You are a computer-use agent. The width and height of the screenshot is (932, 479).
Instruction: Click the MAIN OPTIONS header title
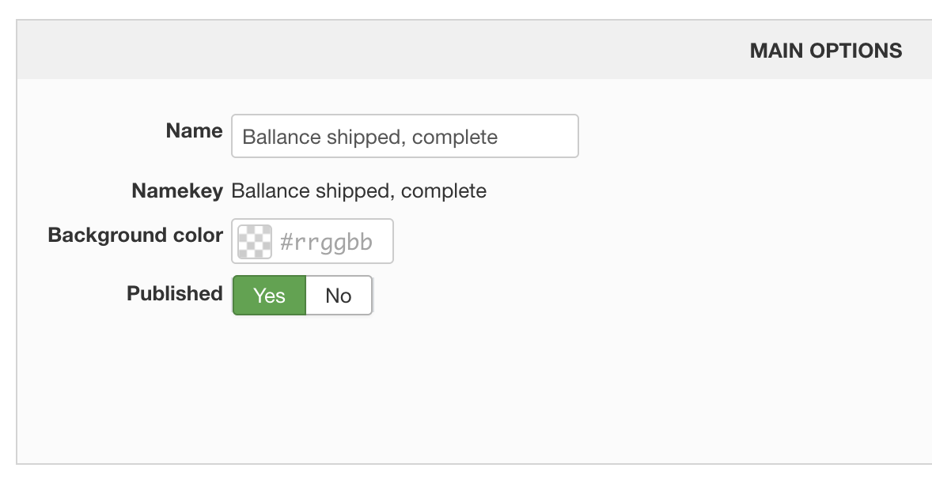[x=825, y=51]
